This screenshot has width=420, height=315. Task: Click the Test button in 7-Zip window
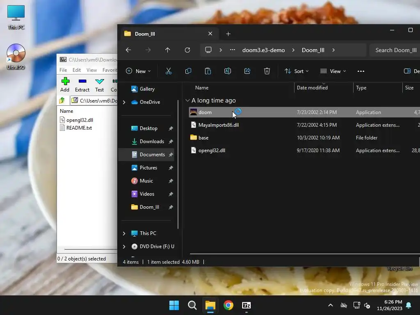click(x=99, y=84)
